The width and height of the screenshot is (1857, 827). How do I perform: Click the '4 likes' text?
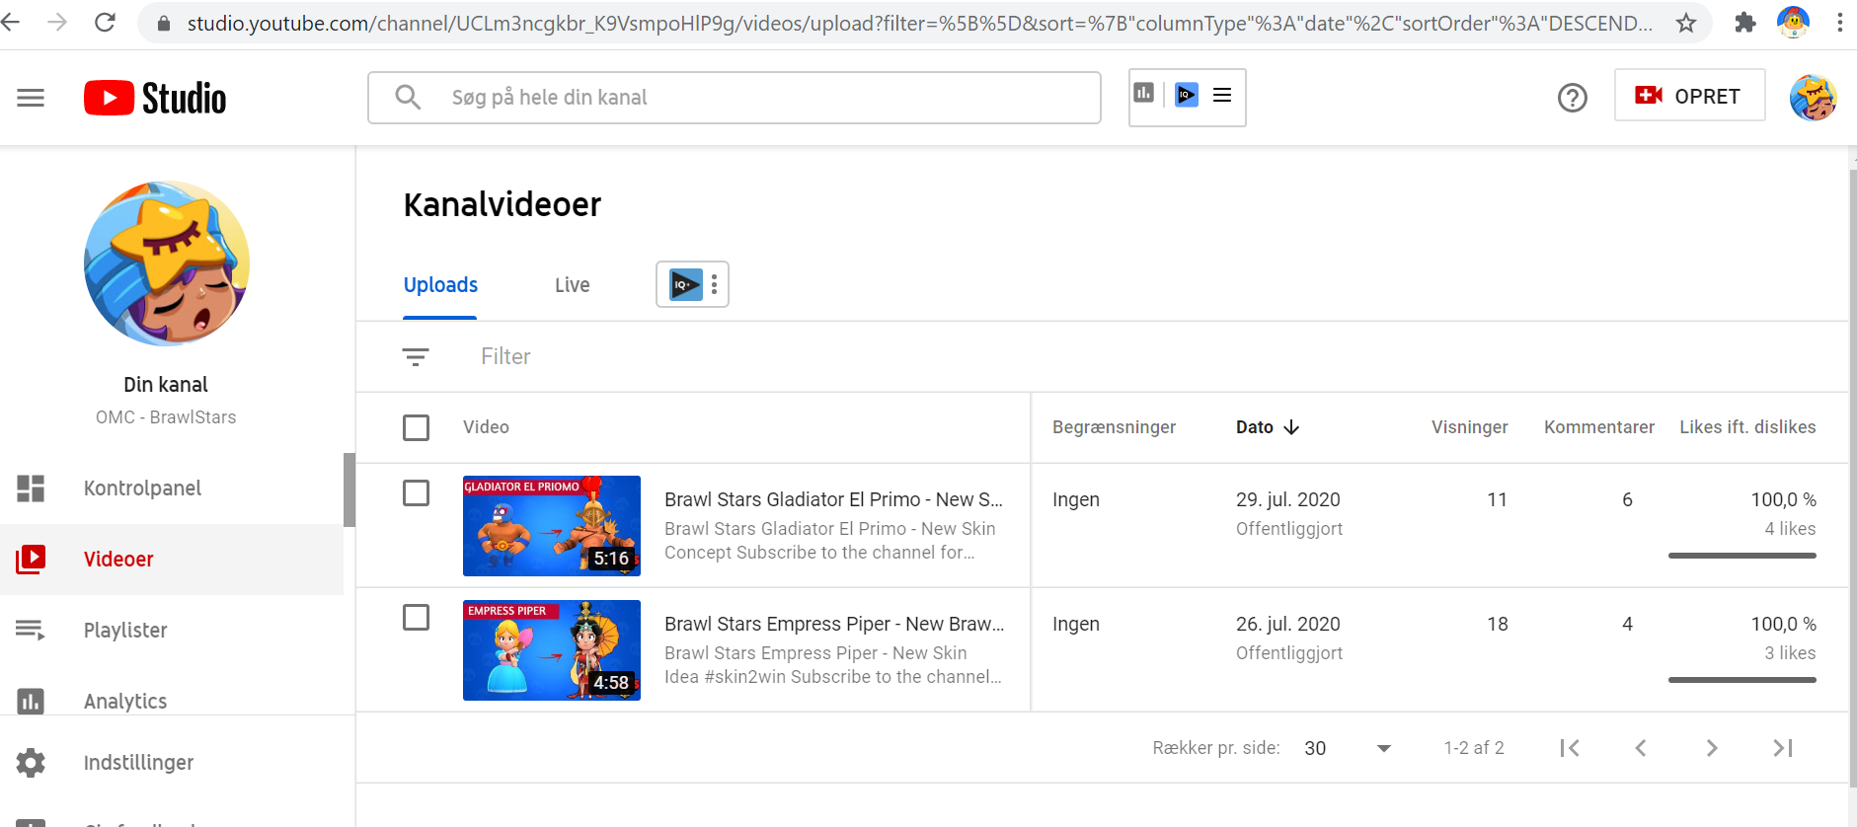(1790, 529)
